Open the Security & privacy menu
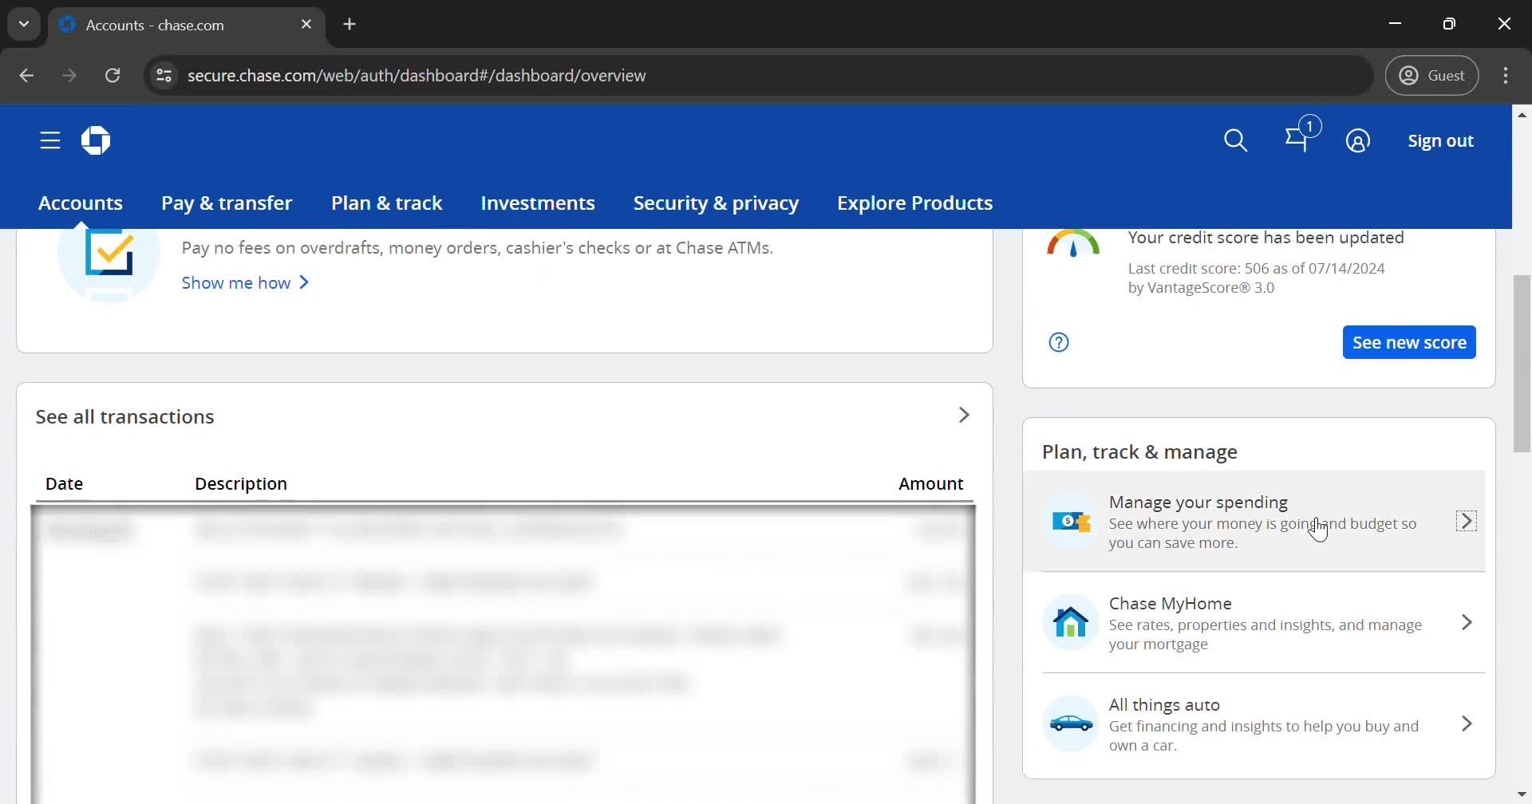The image size is (1532, 804). point(716,203)
